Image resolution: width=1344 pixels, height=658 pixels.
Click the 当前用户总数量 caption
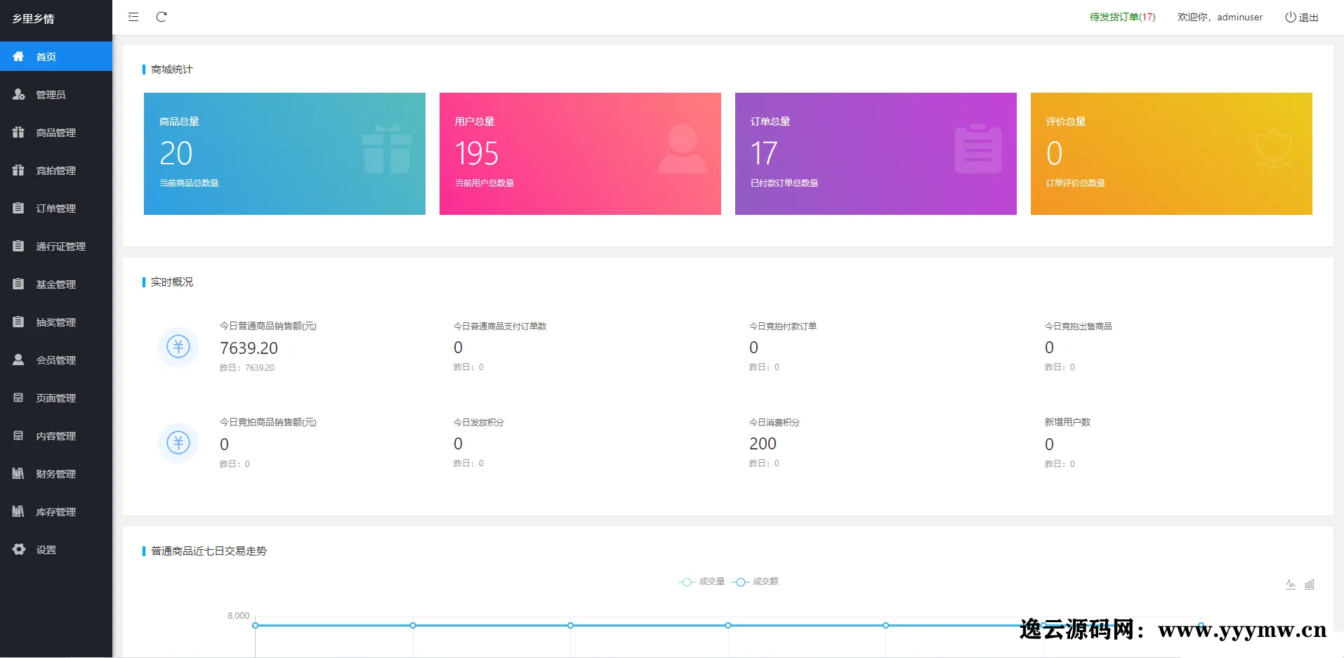(x=485, y=183)
